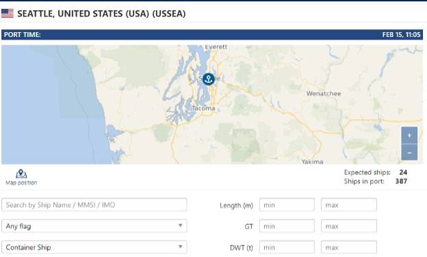Expand the Any flag dropdown
Screen dimensions: 427x257
point(94,226)
